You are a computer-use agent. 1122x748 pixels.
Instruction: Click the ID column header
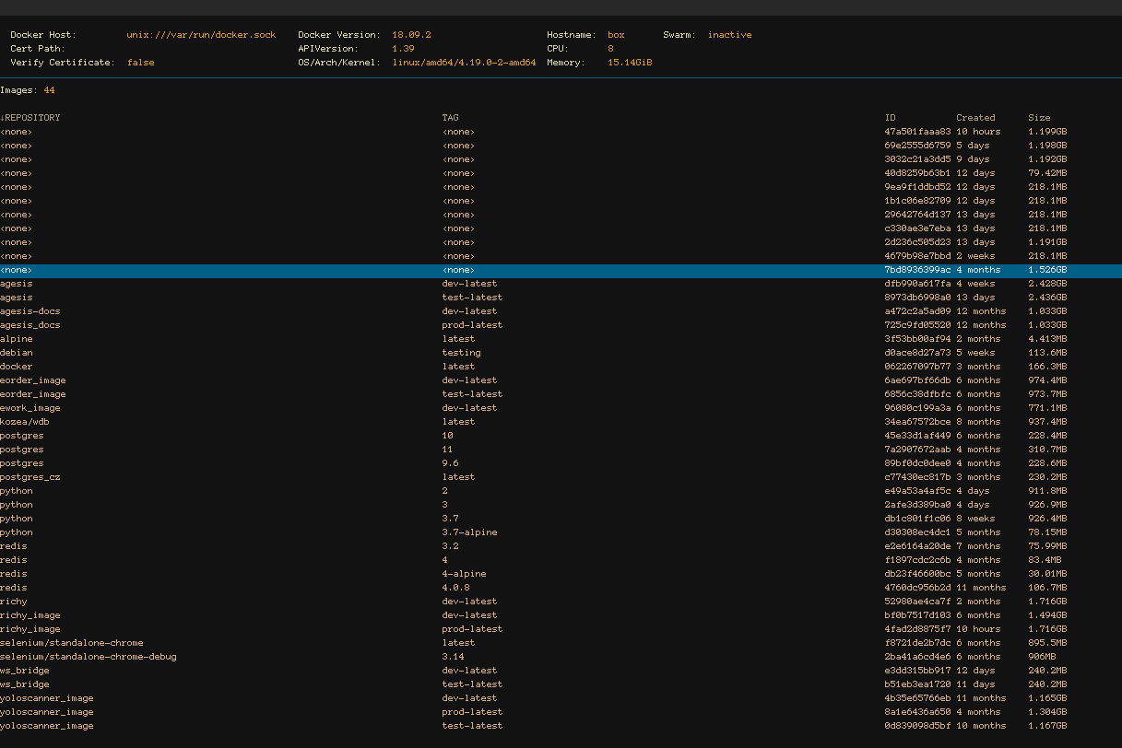[890, 118]
